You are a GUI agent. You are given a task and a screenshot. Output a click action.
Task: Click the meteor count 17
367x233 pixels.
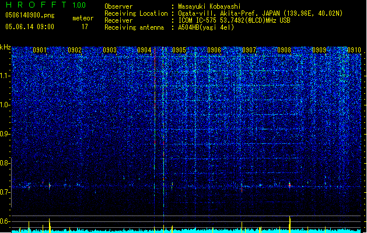pyautogui.click(x=85, y=27)
